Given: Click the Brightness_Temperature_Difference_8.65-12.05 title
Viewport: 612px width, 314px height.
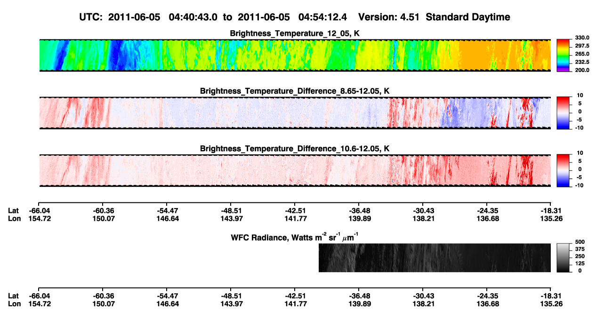Looking at the screenshot, I should (x=295, y=91).
